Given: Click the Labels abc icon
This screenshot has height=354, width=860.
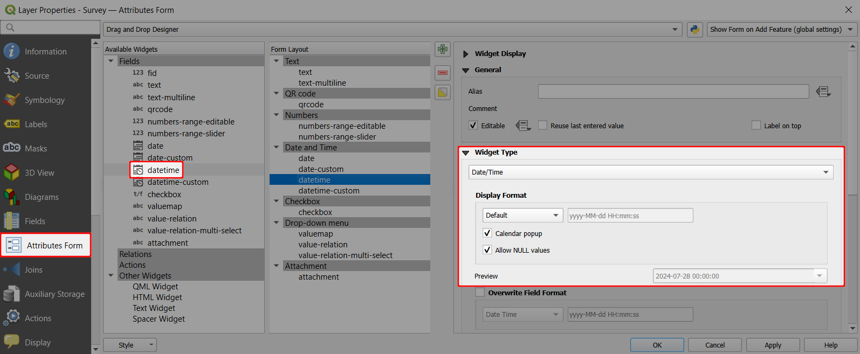Looking at the screenshot, I should 11,124.
